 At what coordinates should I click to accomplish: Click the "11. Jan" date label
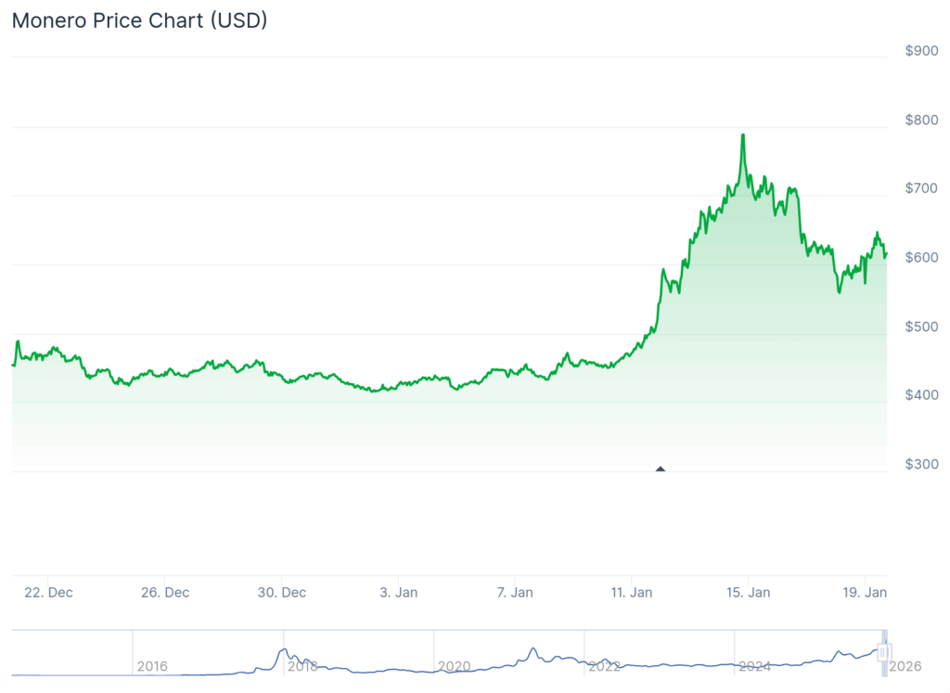click(x=631, y=593)
